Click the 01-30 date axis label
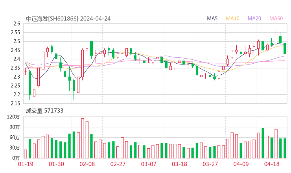The width and height of the screenshot is (291, 173). (x=56, y=164)
